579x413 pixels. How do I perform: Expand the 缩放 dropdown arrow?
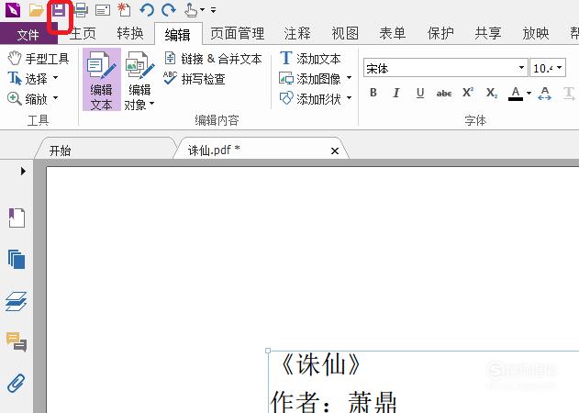55,98
